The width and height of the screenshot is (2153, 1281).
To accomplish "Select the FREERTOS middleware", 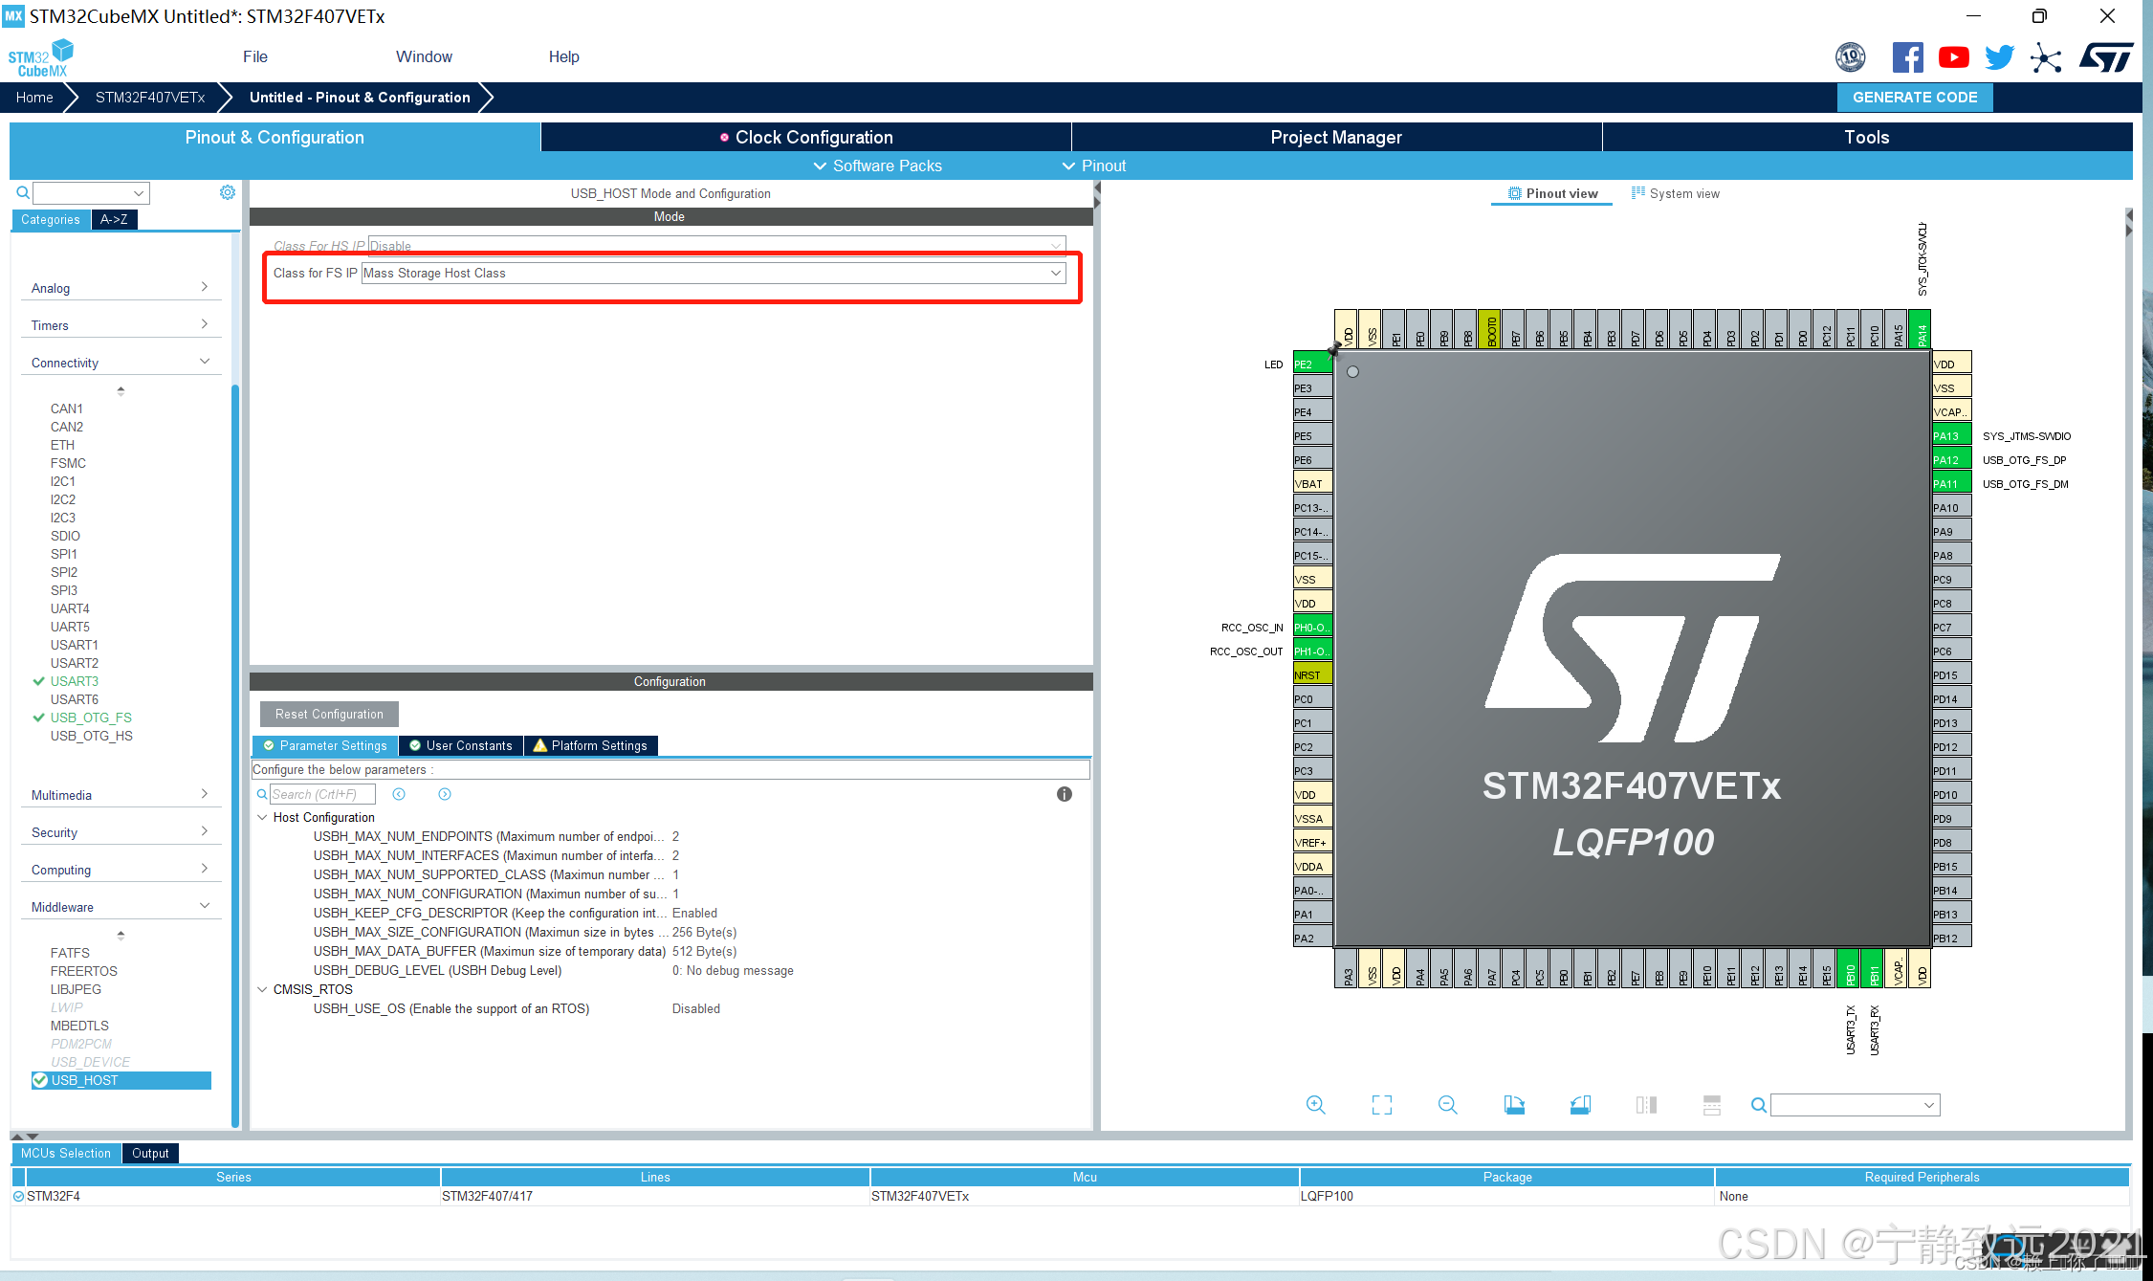I will coord(84,971).
